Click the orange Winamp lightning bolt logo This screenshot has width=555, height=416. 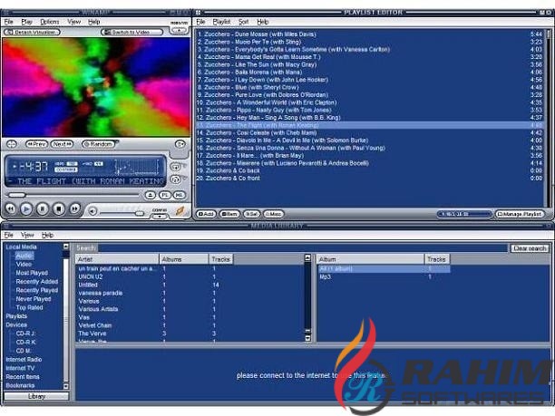[180, 210]
